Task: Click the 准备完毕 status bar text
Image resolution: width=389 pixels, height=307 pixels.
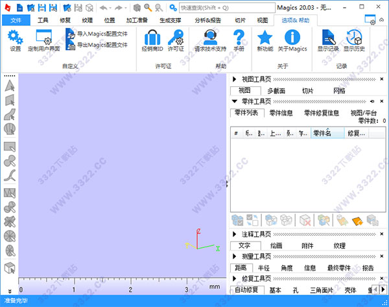Action: (x=16, y=301)
